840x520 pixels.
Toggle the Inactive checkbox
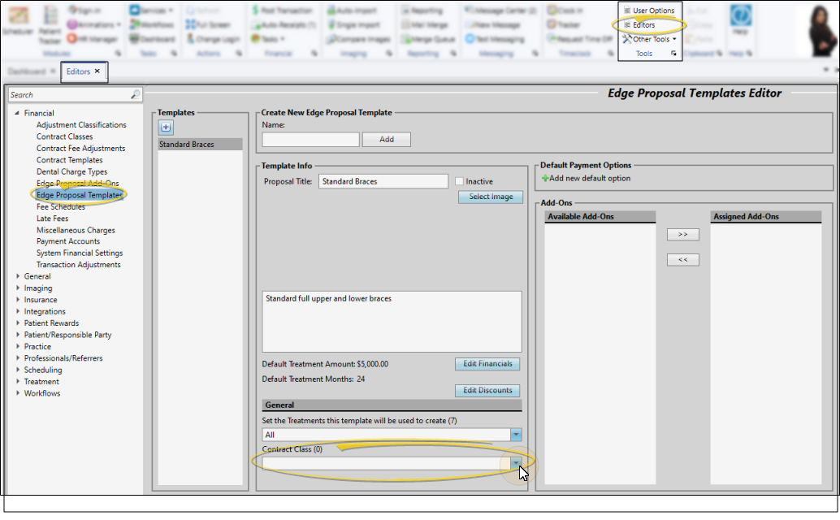click(460, 181)
